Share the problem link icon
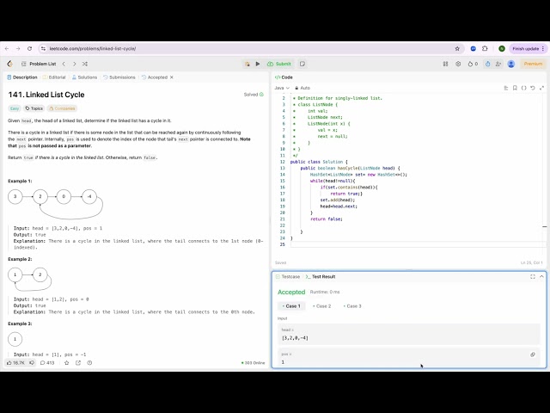Viewport: 550px width, 413px height. (78, 363)
